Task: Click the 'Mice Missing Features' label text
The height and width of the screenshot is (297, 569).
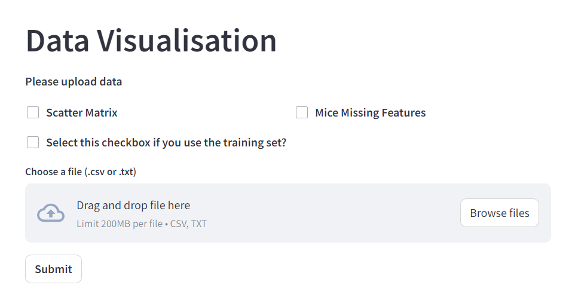Action: [370, 112]
